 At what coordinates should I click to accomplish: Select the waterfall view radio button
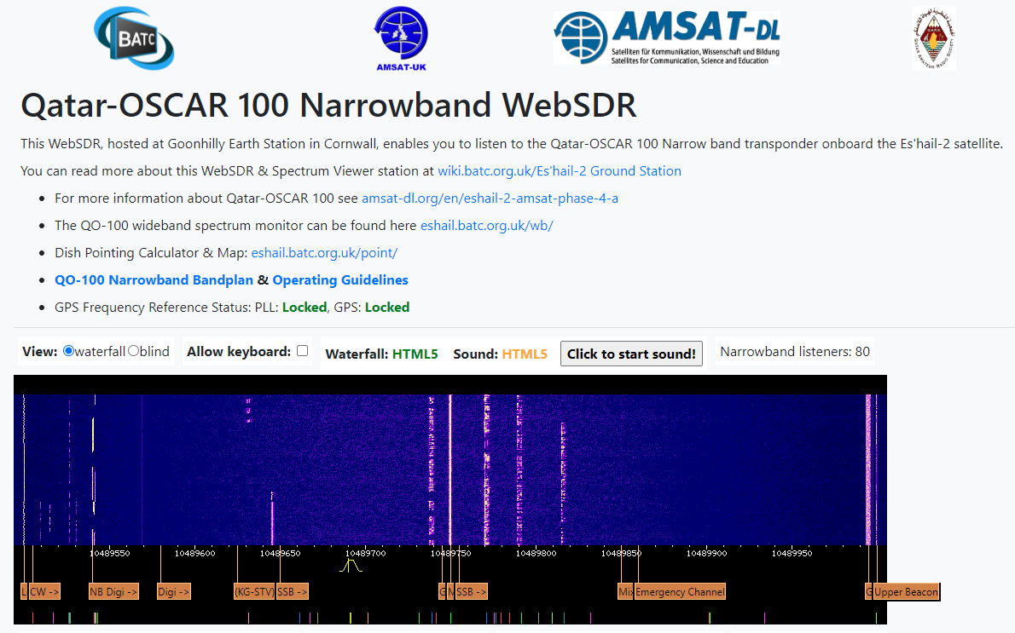68,351
